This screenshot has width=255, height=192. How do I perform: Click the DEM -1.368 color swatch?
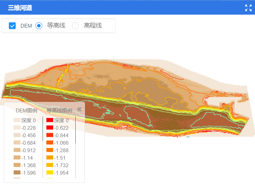17,165
